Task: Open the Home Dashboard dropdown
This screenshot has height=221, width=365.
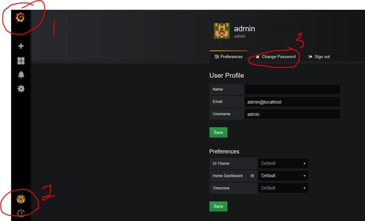Action: [x=283, y=176]
